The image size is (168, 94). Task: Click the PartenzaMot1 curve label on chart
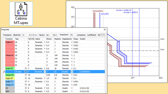coord(98,11)
